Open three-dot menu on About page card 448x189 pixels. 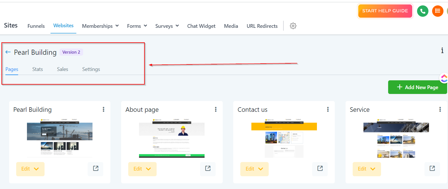click(x=216, y=110)
